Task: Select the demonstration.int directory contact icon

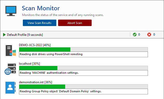Action: click(10, 88)
